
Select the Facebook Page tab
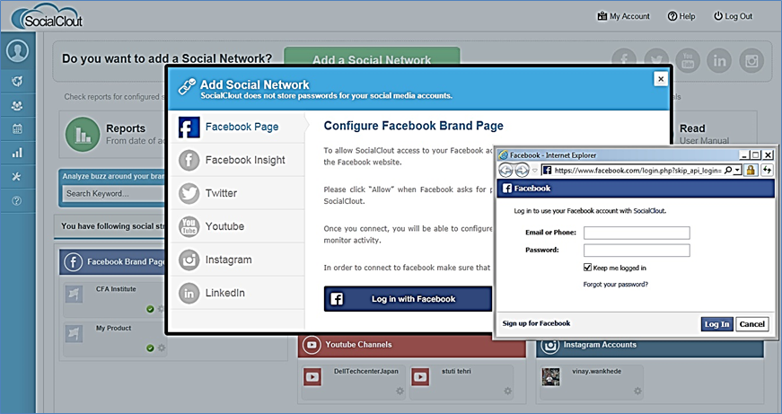coord(238,128)
